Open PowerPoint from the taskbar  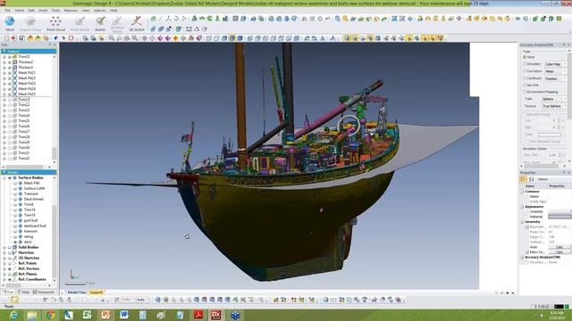click(105, 315)
